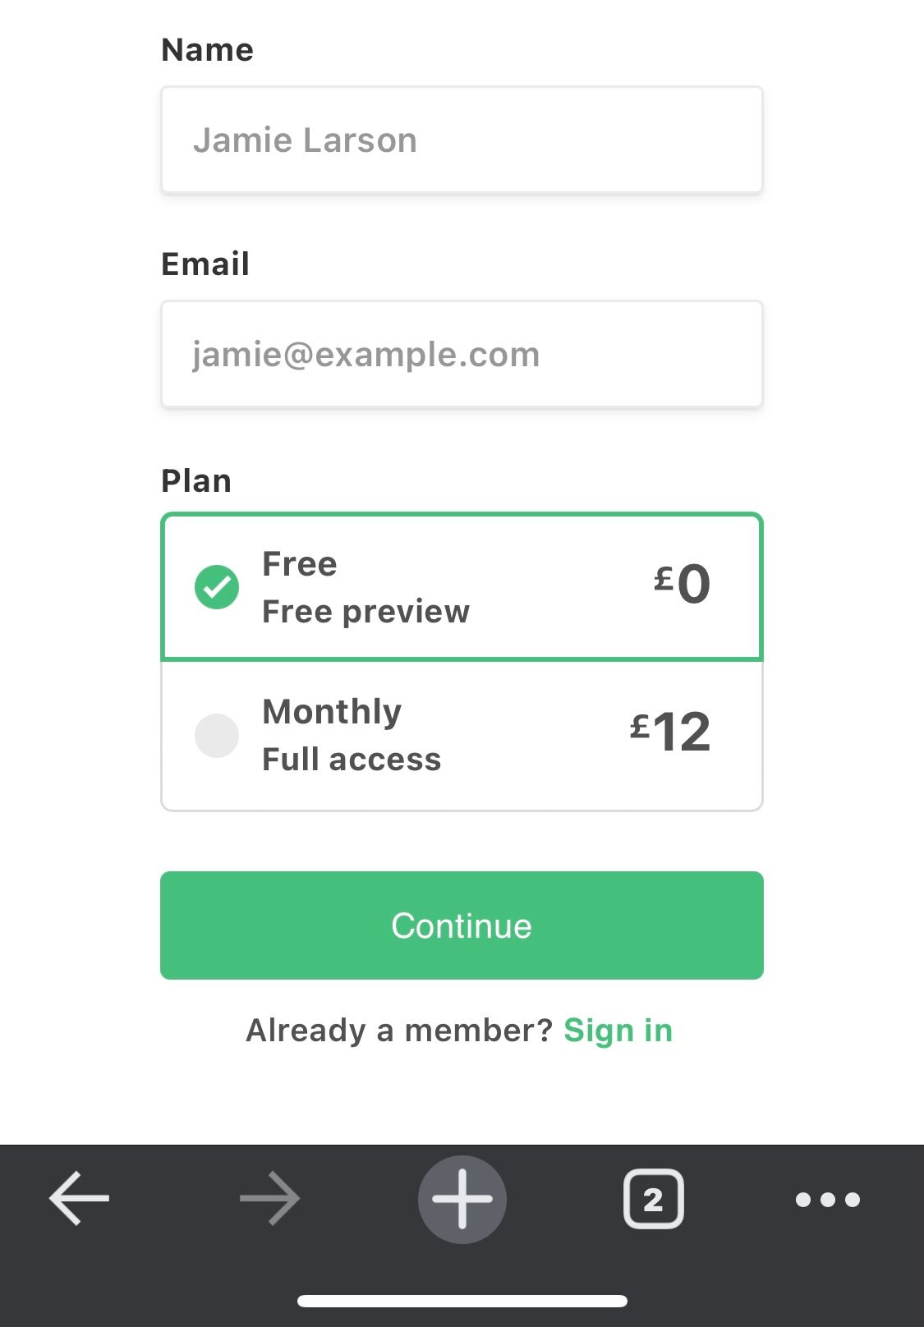Viewport: 924px width, 1327px height.
Task: Click the Email input field
Action: tap(462, 354)
